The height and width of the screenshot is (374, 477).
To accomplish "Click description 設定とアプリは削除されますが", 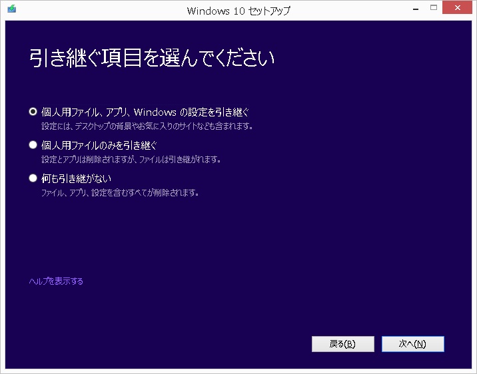I will (x=130, y=160).
